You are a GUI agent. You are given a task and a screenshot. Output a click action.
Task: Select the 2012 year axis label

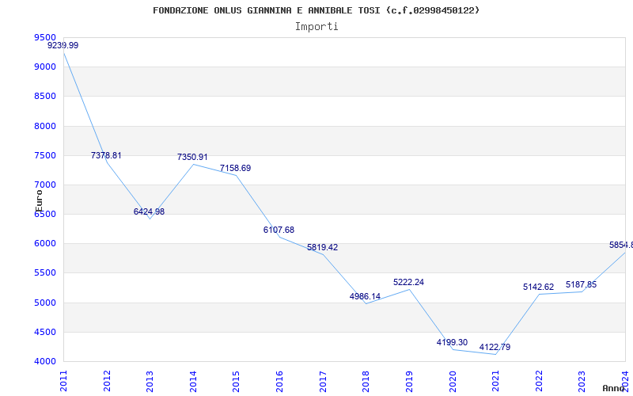(x=107, y=381)
